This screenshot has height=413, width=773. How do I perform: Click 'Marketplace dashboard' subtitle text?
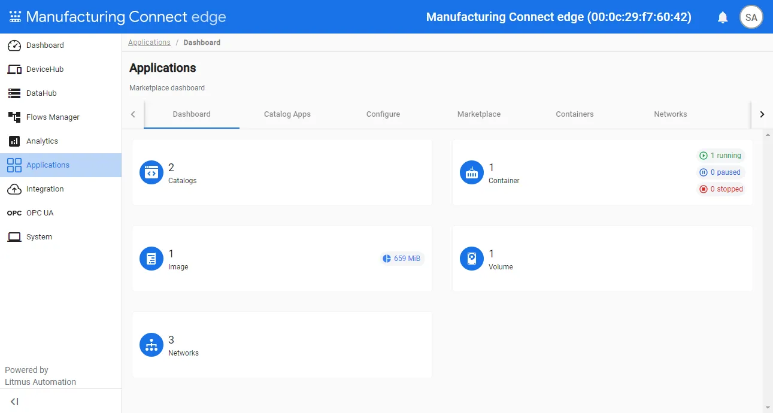167,88
